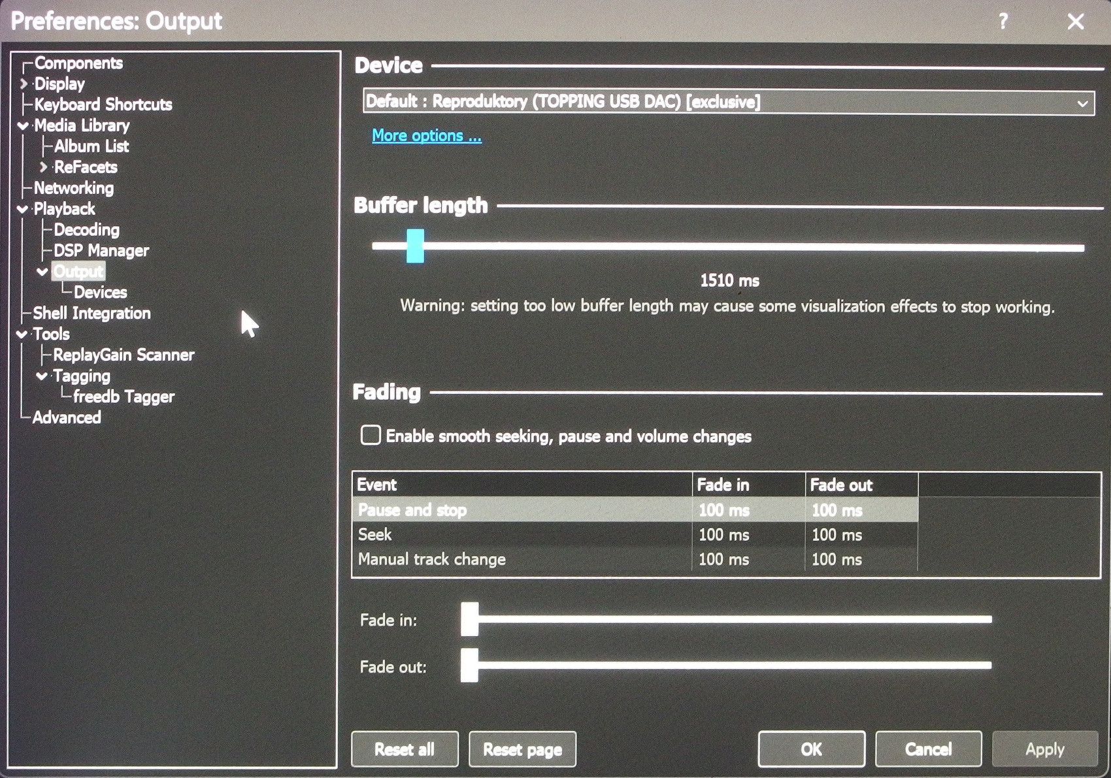Collapse the Tools section arrow
The height and width of the screenshot is (778, 1111).
point(23,334)
